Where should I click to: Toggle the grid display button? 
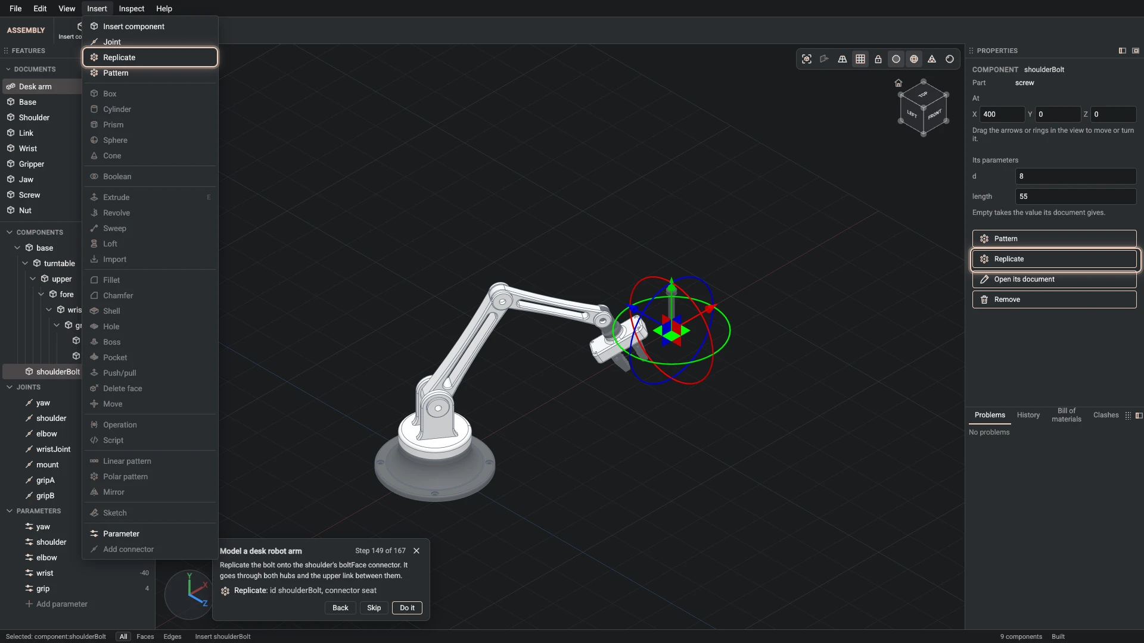[x=860, y=59]
